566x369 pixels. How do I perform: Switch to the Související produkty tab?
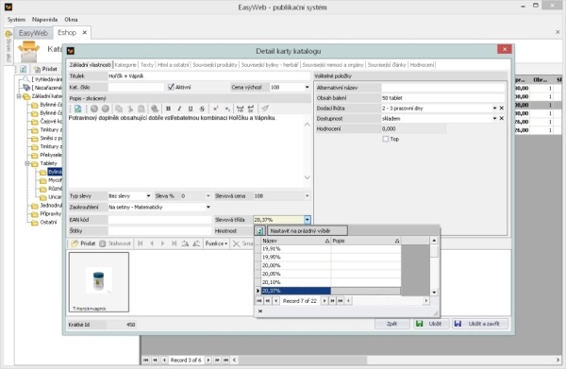click(215, 65)
